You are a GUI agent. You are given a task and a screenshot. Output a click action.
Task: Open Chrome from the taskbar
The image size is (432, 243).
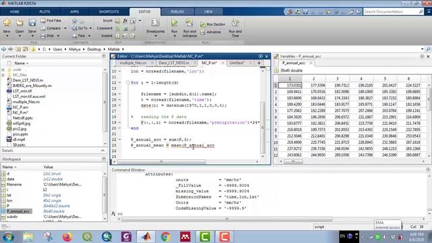(x=165, y=237)
